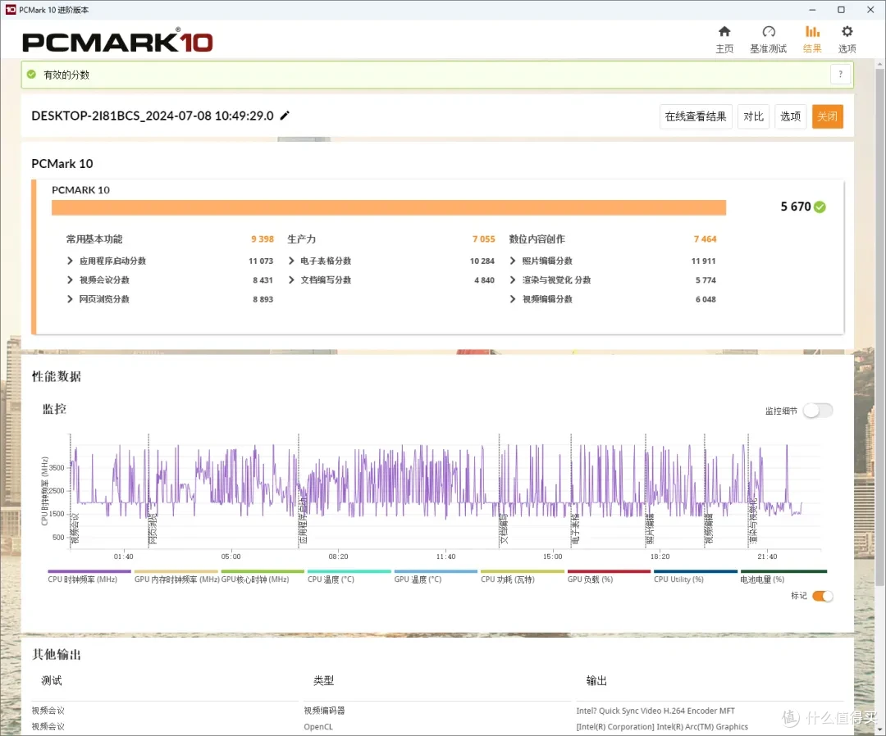Maximize the PCMark 10 window
The width and height of the screenshot is (886, 736).
click(x=841, y=10)
